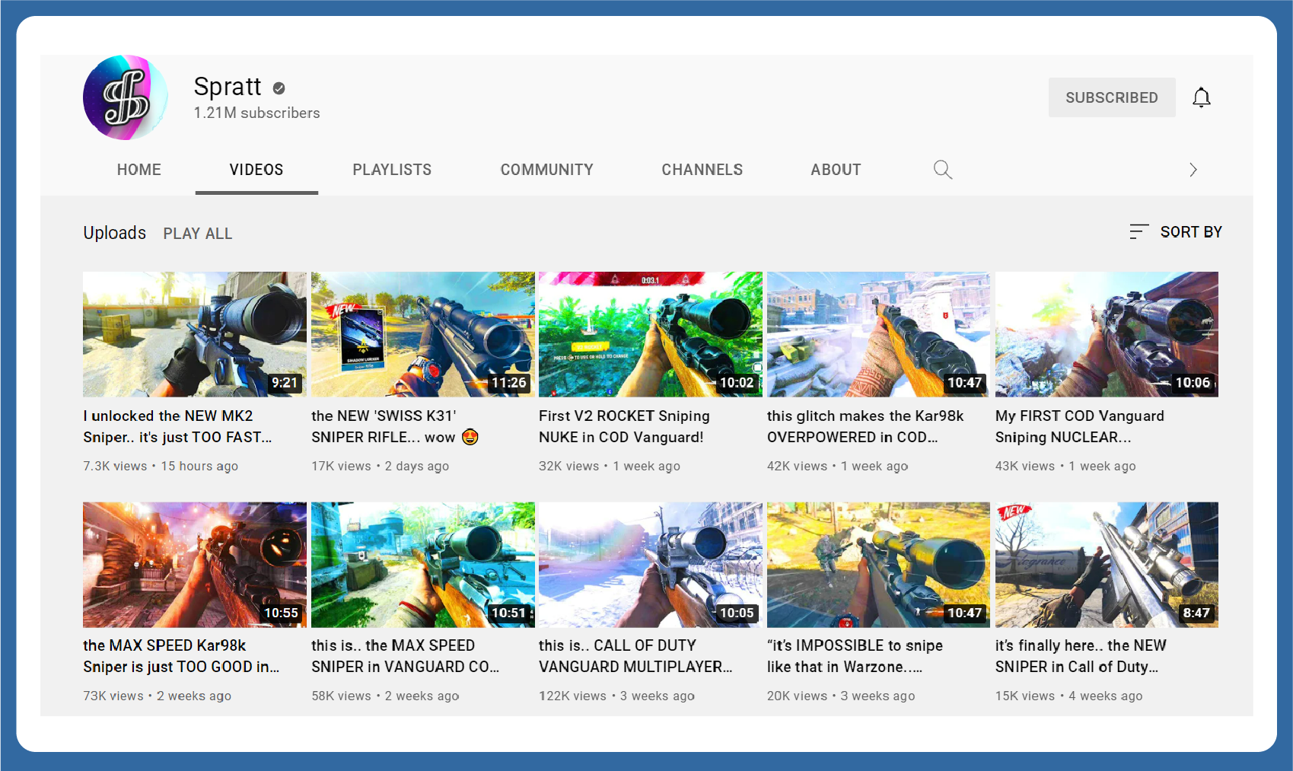The height and width of the screenshot is (771, 1293).
Task: Show more tabs with the right chevron
Action: point(1193,170)
